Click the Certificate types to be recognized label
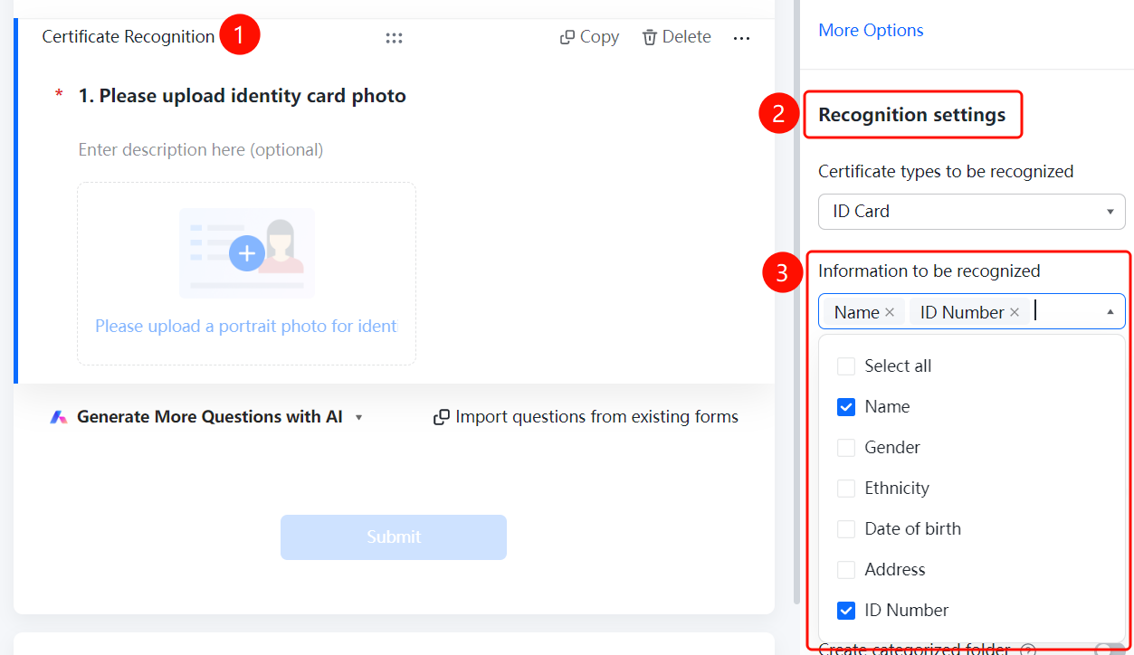Viewport: 1134px width, 655px height. (x=946, y=172)
